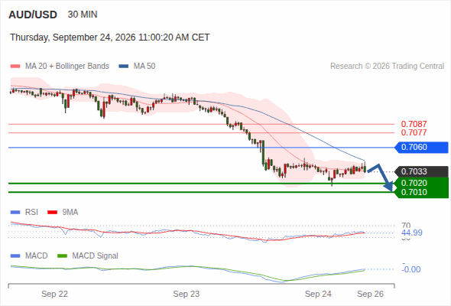Click the RSI legend marker
Screen dimensions: 451x306
tap(15, 213)
